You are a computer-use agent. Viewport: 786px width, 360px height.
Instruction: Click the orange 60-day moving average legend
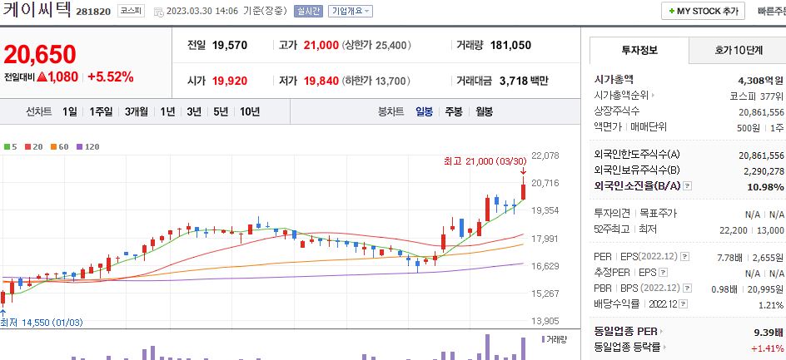[60, 146]
